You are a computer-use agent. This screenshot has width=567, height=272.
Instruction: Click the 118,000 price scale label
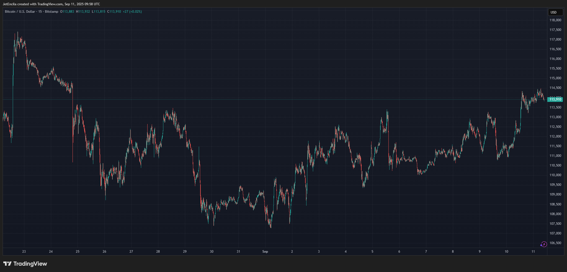point(555,20)
